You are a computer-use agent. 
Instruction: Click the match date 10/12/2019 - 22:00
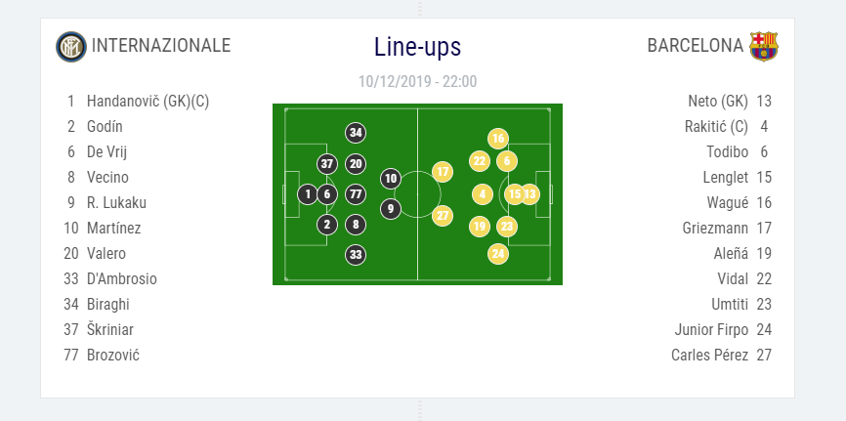click(417, 81)
